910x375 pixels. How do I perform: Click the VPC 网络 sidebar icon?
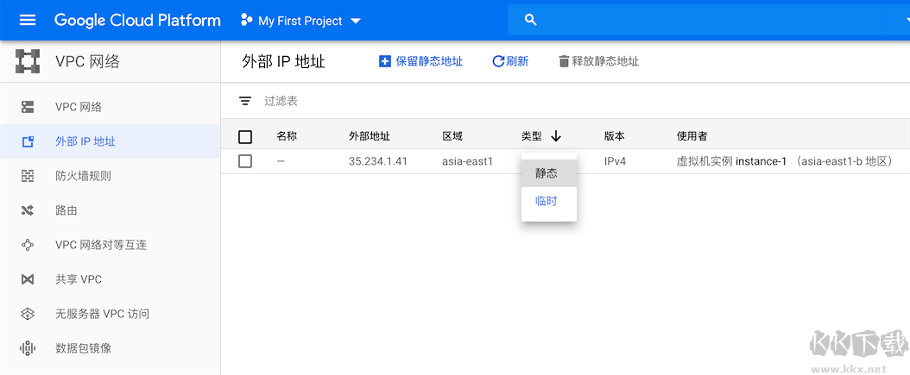tap(28, 107)
